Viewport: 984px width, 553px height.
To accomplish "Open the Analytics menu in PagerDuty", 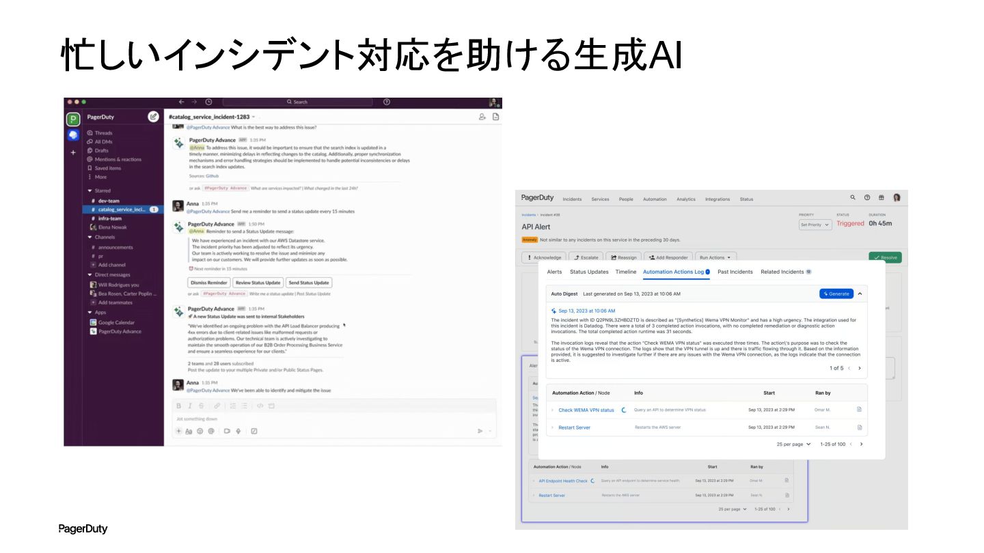I will [x=686, y=199].
